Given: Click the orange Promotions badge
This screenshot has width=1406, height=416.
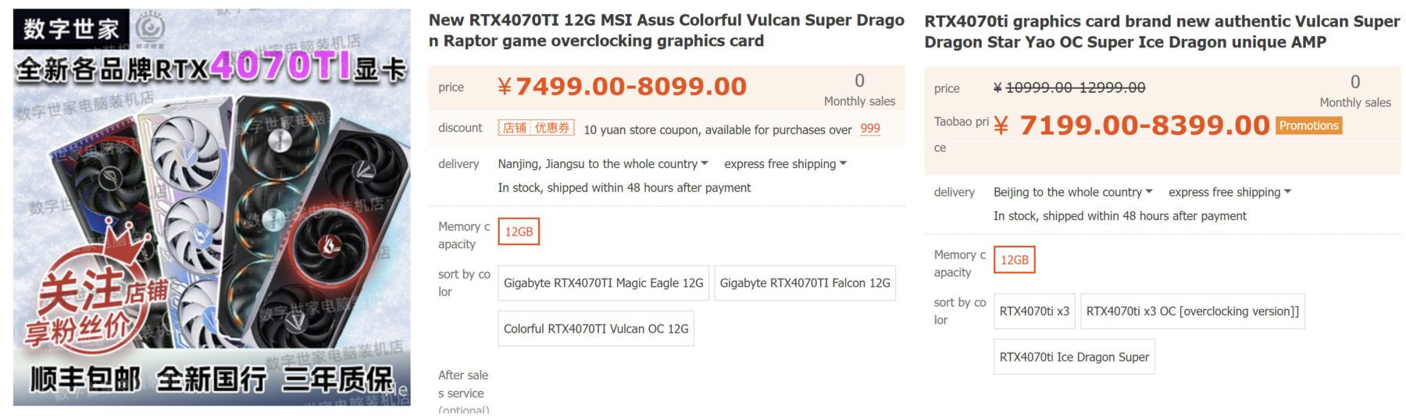Looking at the screenshot, I should click(1308, 126).
